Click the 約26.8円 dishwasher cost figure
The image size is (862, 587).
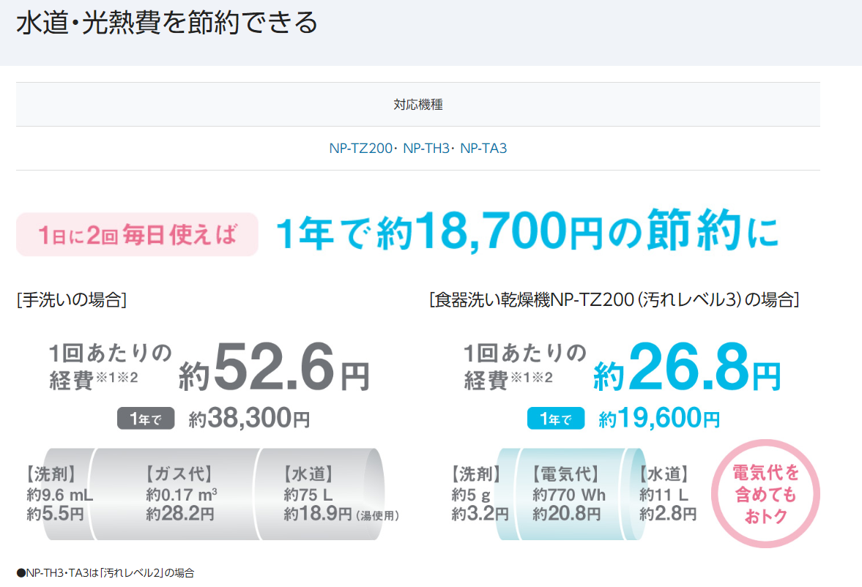click(x=687, y=367)
